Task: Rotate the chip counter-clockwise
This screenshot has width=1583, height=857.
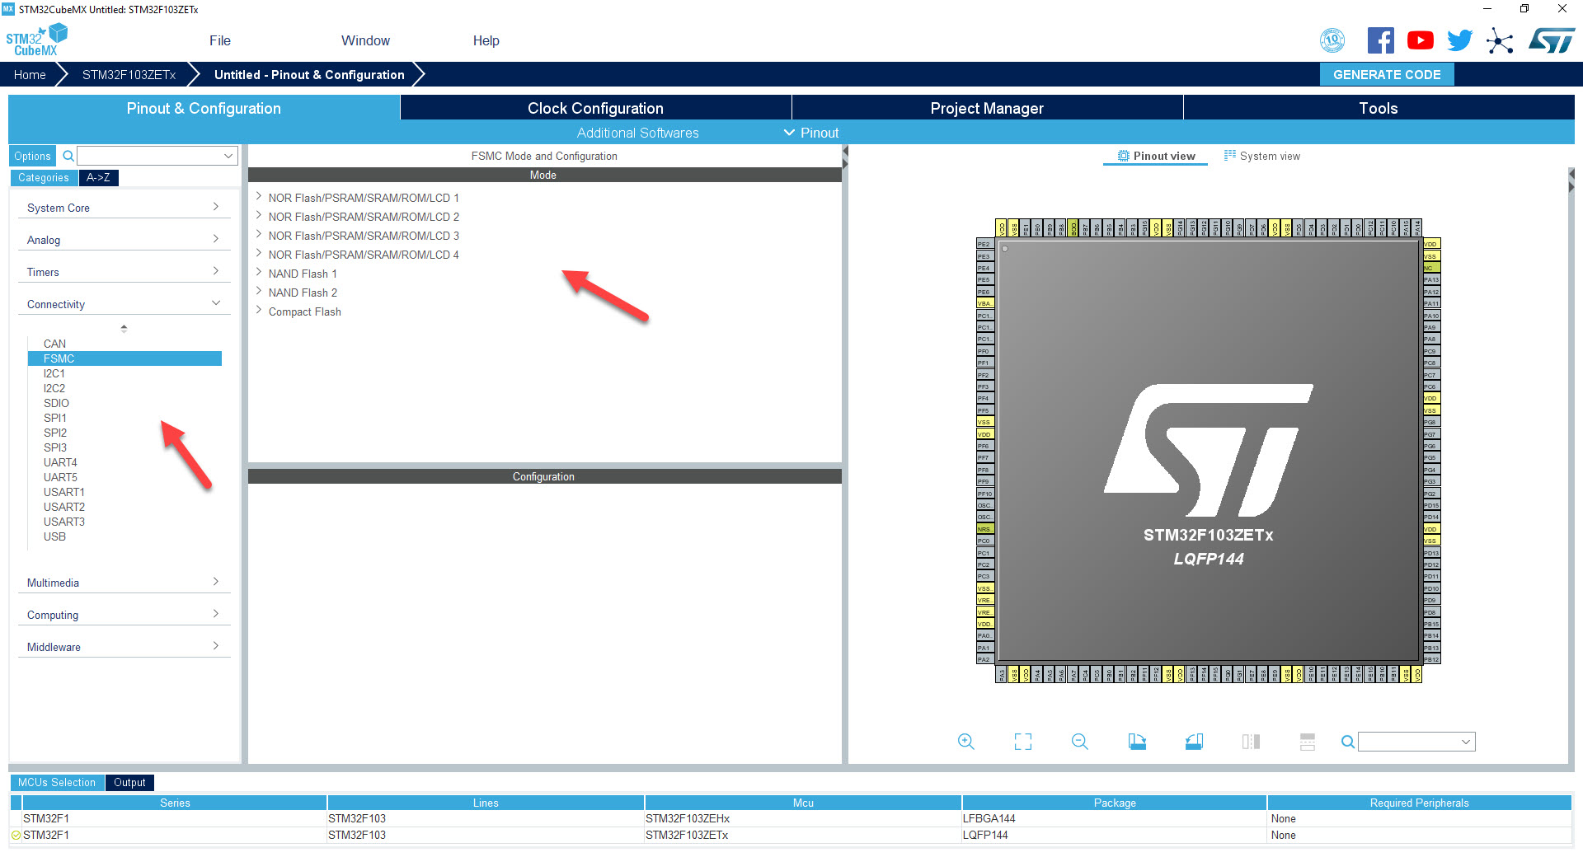Action: pyautogui.click(x=1194, y=742)
